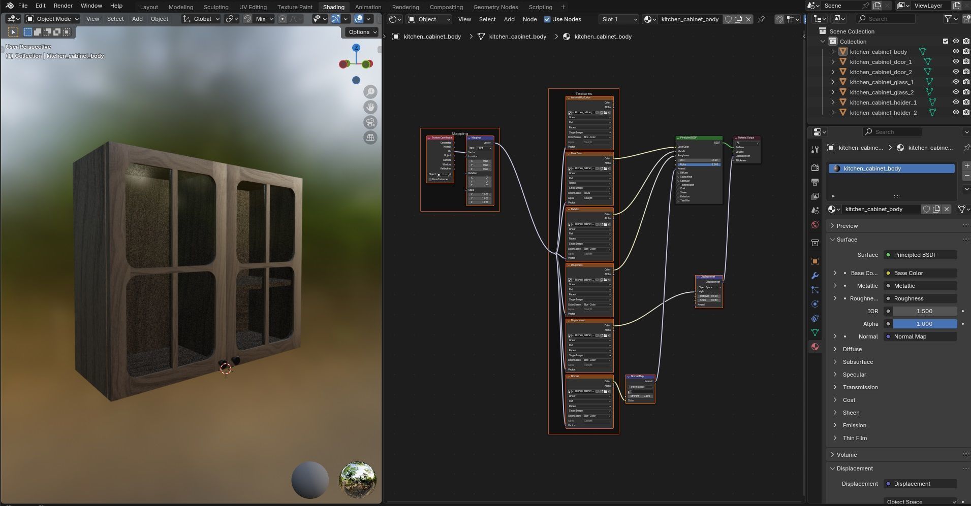Select the tweak cursor tool in viewport
Image resolution: width=971 pixels, height=506 pixels.
(13, 32)
